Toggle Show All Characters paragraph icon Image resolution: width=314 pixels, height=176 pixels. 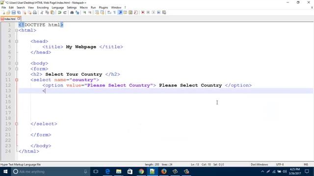[x=114, y=12]
